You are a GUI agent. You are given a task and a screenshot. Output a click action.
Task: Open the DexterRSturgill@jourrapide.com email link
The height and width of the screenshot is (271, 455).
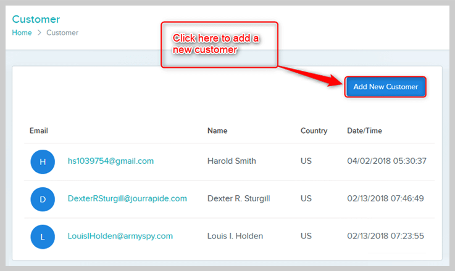pyautogui.click(x=127, y=198)
